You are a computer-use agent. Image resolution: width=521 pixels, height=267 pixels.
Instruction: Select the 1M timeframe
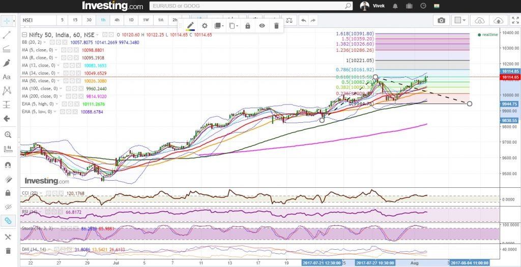click(x=161, y=20)
